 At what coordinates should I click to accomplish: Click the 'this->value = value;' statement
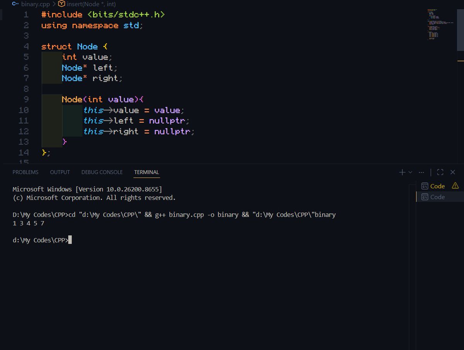pos(134,110)
